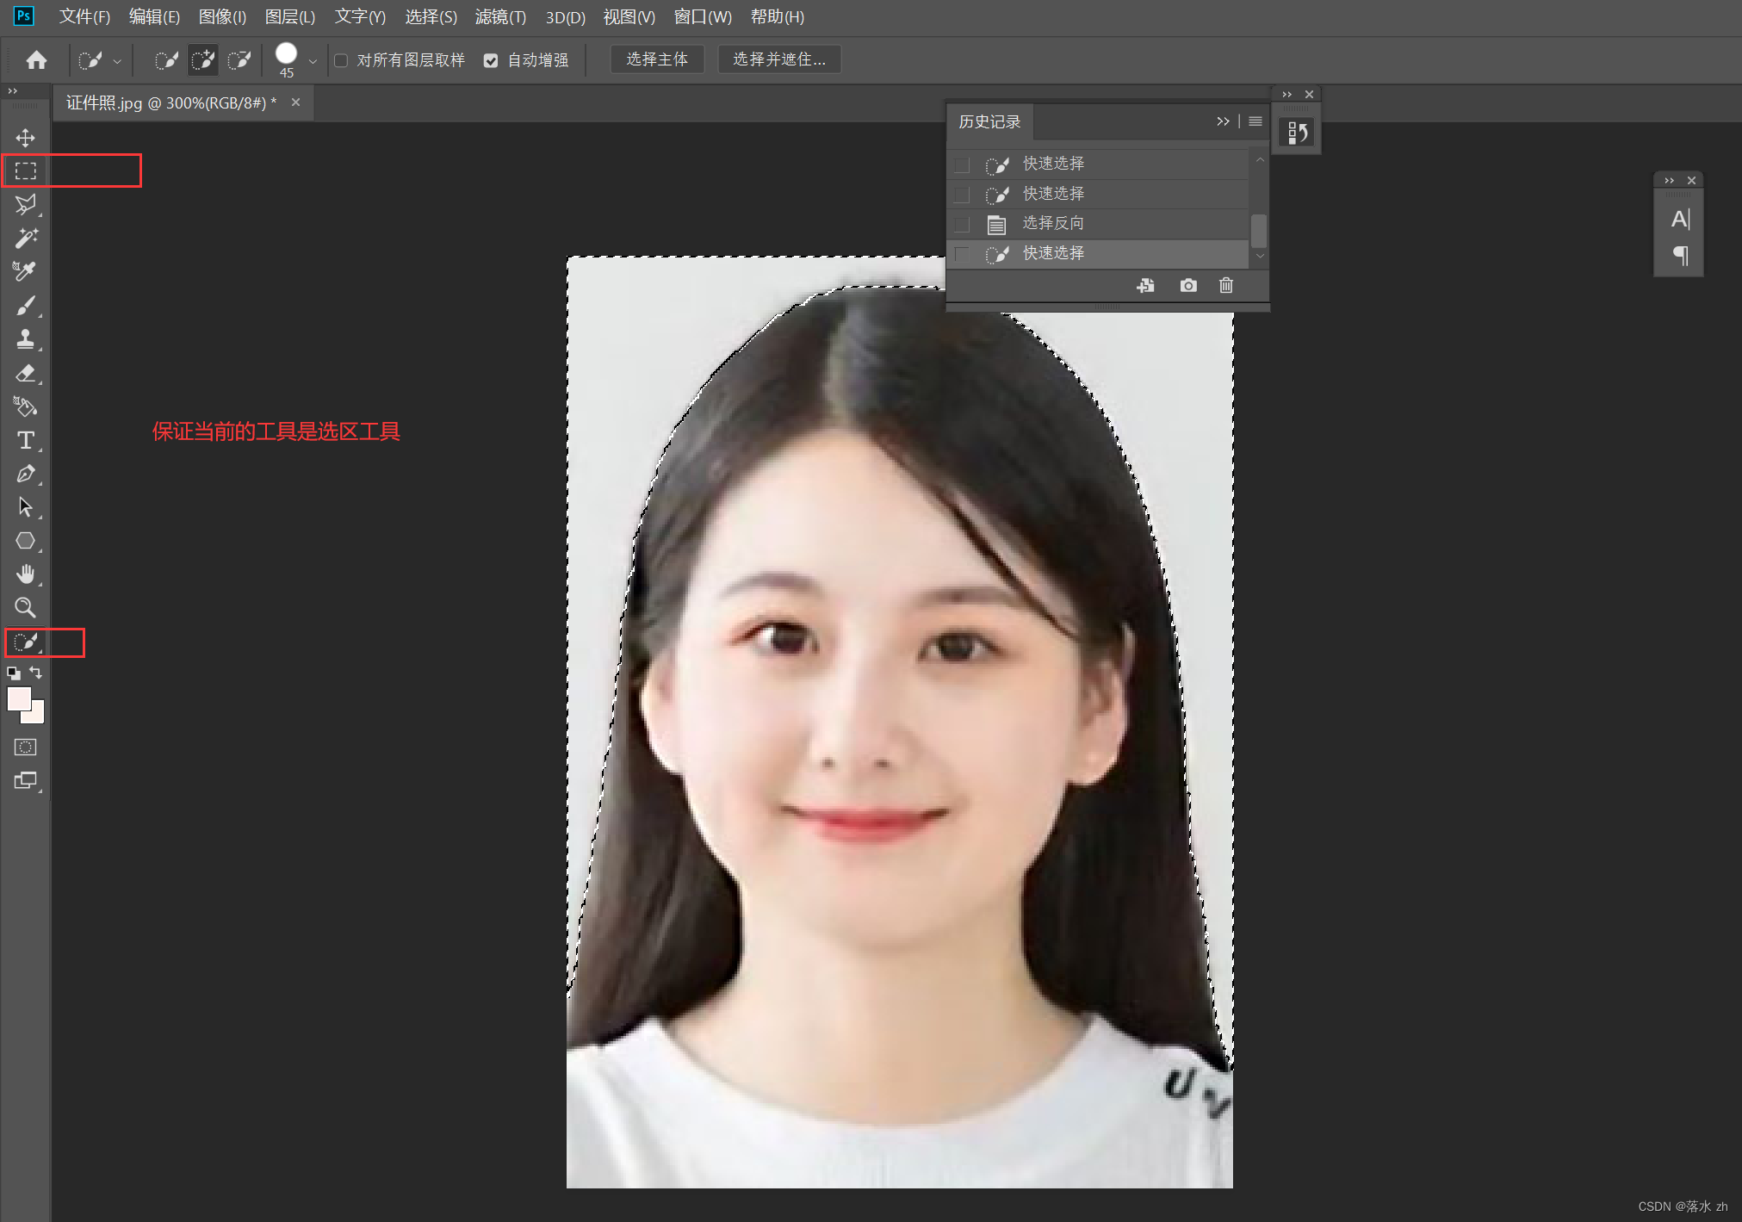The image size is (1742, 1222).
Task: Toggle snapshot box beside 选择反向
Action: (963, 224)
